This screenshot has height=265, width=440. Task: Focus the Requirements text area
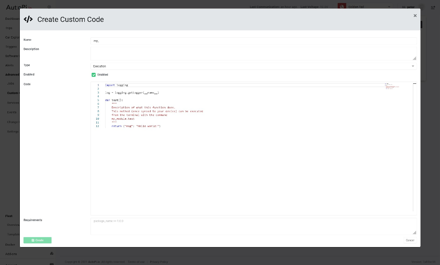coord(253,226)
